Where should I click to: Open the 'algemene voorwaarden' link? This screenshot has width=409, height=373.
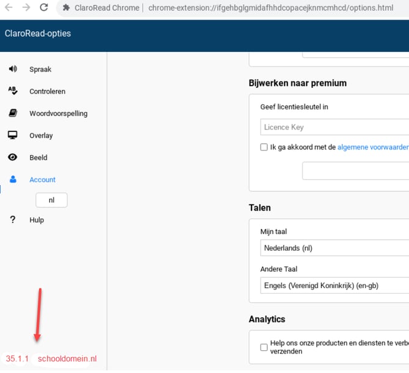click(372, 147)
